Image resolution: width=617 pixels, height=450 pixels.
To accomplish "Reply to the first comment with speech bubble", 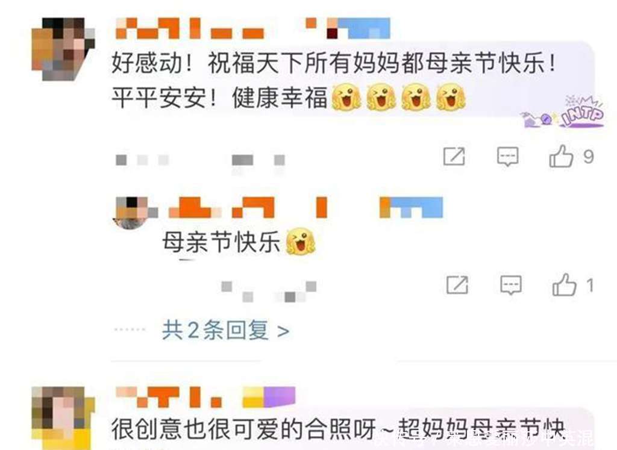I will (x=507, y=156).
